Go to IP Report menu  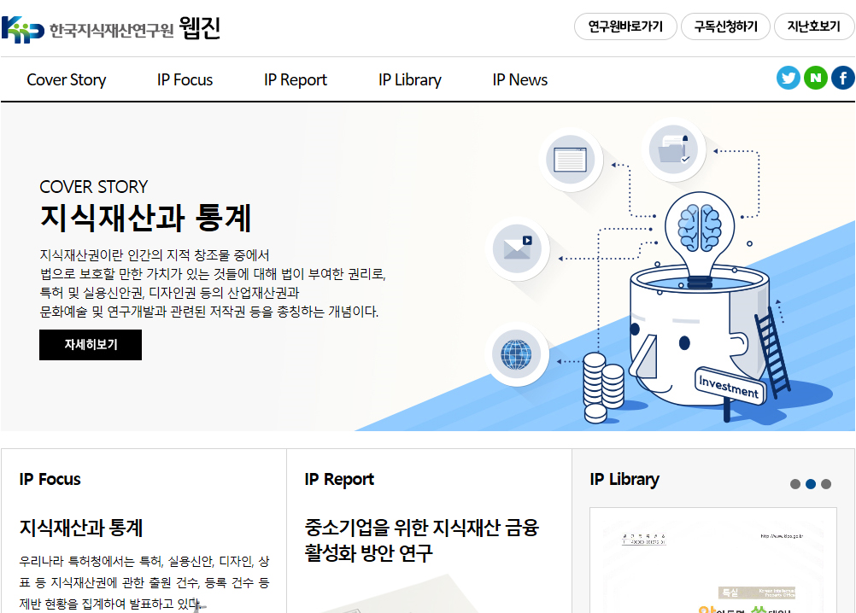coord(296,80)
